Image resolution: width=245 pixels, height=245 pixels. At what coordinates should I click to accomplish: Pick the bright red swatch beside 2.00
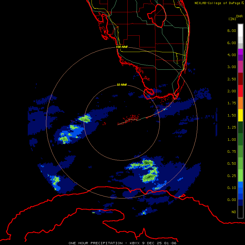(240, 91)
